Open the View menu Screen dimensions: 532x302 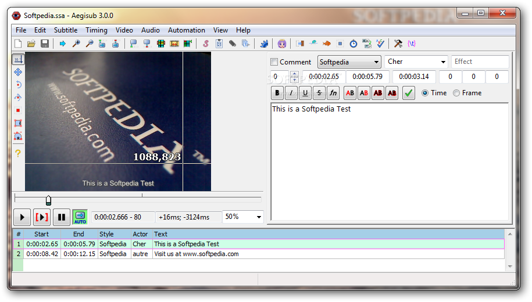[x=220, y=30]
